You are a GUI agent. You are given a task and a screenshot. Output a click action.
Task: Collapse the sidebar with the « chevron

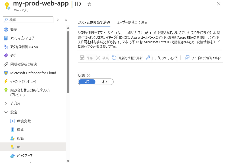(66, 19)
